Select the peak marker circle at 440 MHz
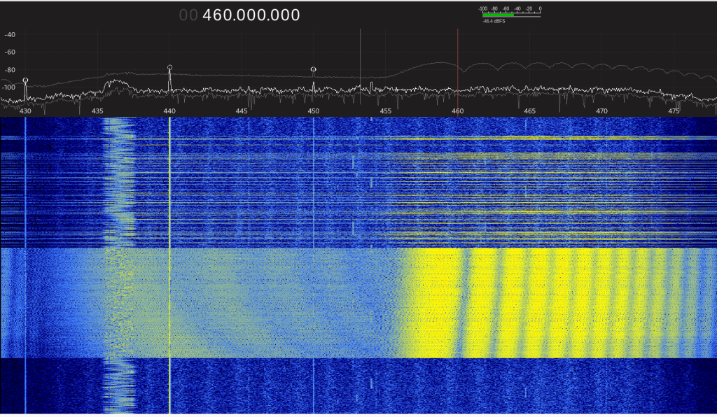 click(x=169, y=68)
